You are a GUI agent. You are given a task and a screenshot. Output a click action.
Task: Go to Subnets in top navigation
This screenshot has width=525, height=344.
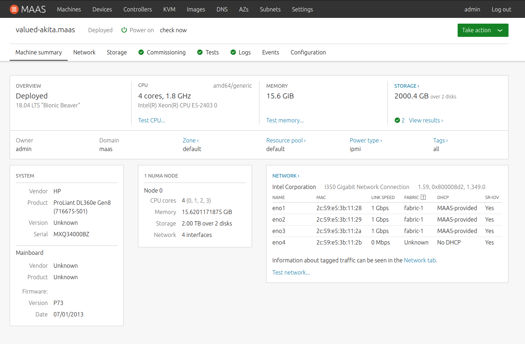(270, 9)
